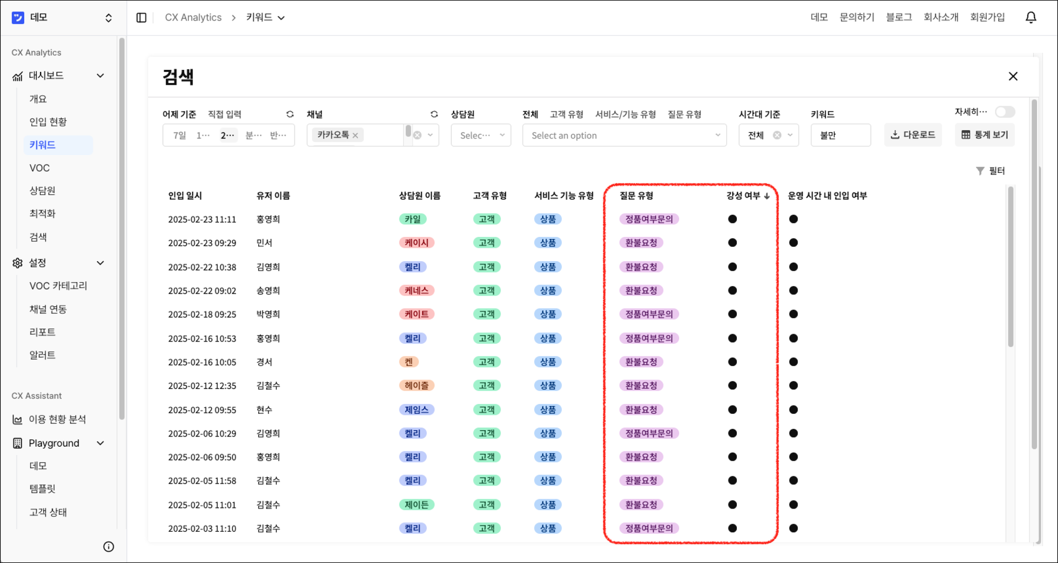This screenshot has width=1058, height=563.
Task: Collapse the 대시보드 sidebar section
Action: click(x=100, y=76)
